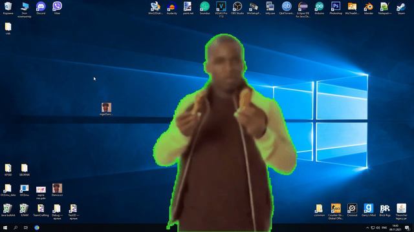Select the XZIAM desktop shortcut
The height and width of the screenshot is (232, 414).
click(25, 210)
